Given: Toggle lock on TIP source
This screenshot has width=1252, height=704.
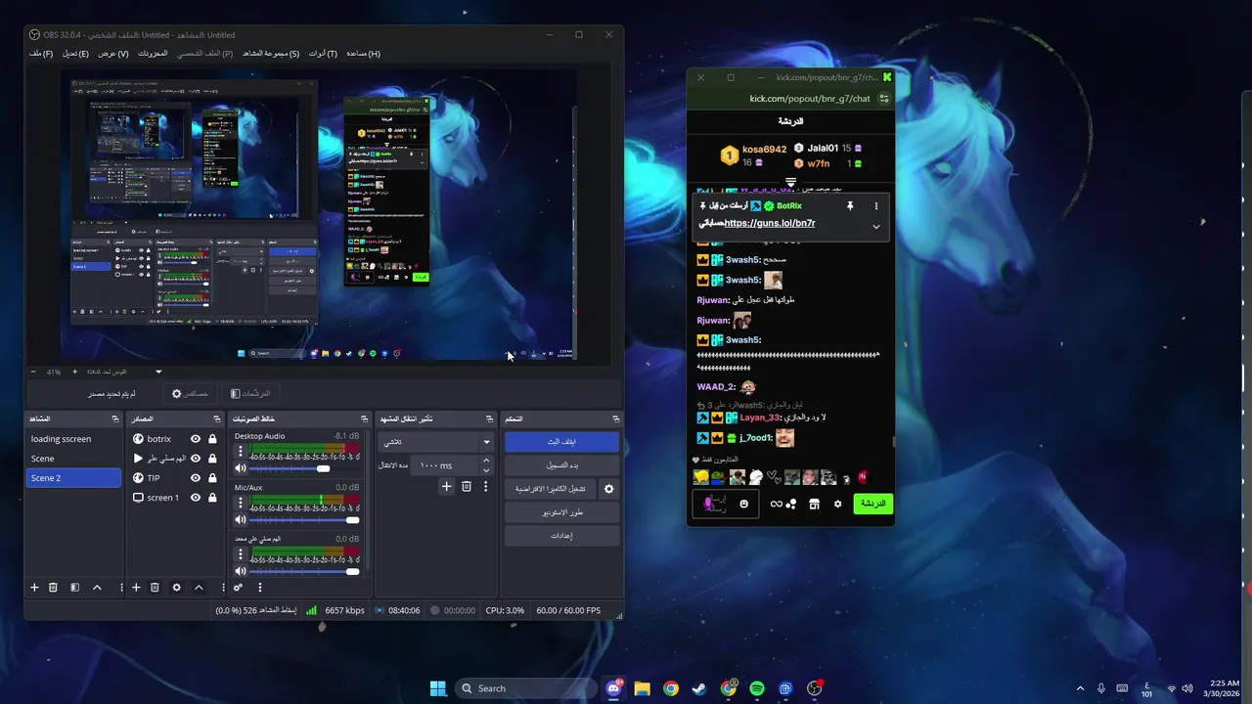Looking at the screenshot, I should 212,478.
